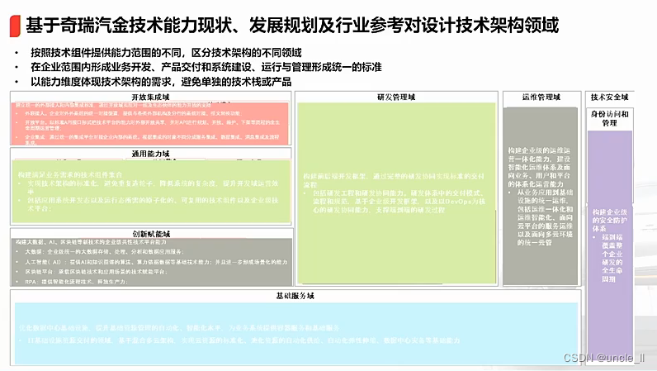This screenshot has width=657, height=371.
Task: Click the 身份访问和管理 label
Action: [610, 118]
